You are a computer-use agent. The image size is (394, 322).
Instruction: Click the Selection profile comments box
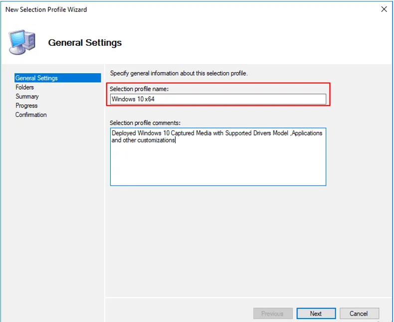(x=218, y=157)
